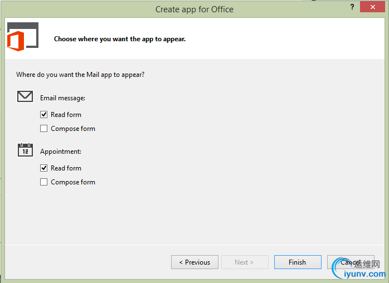Select the 'Appointment:' section label
Image resolution: width=389 pixels, height=283 pixels.
coord(61,152)
